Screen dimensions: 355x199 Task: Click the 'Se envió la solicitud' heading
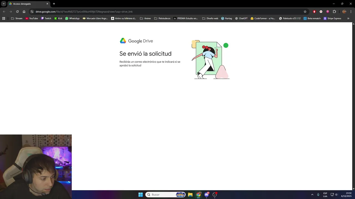pos(145,54)
